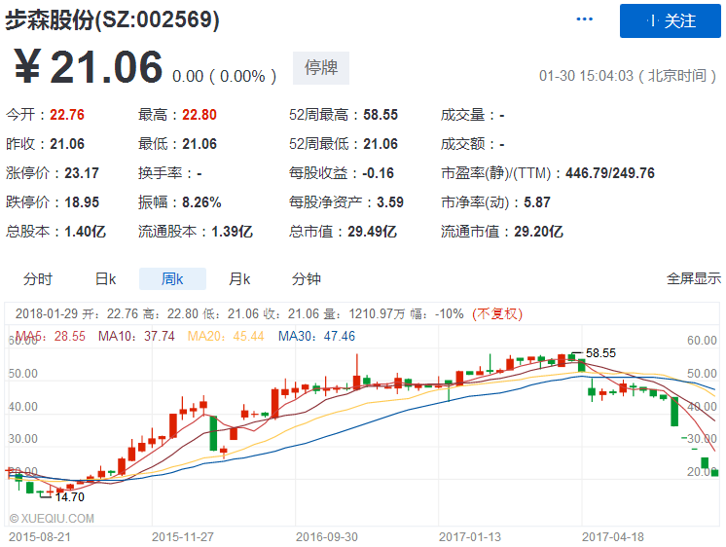Click the blue 关注 follow button
Screen dimensions: 726x547
pyautogui.click(x=670, y=20)
